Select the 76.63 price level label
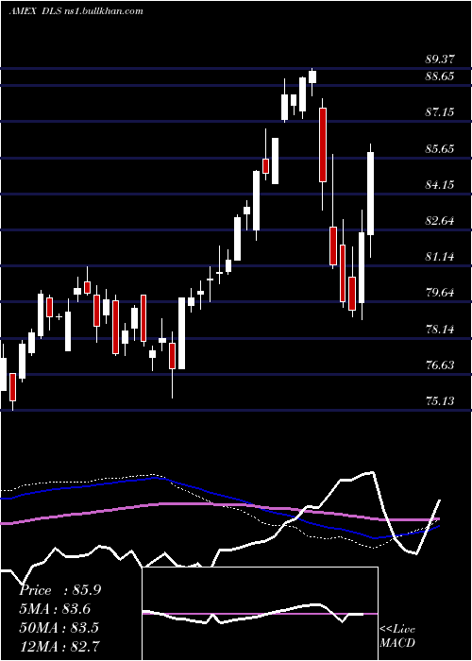 tap(440, 365)
